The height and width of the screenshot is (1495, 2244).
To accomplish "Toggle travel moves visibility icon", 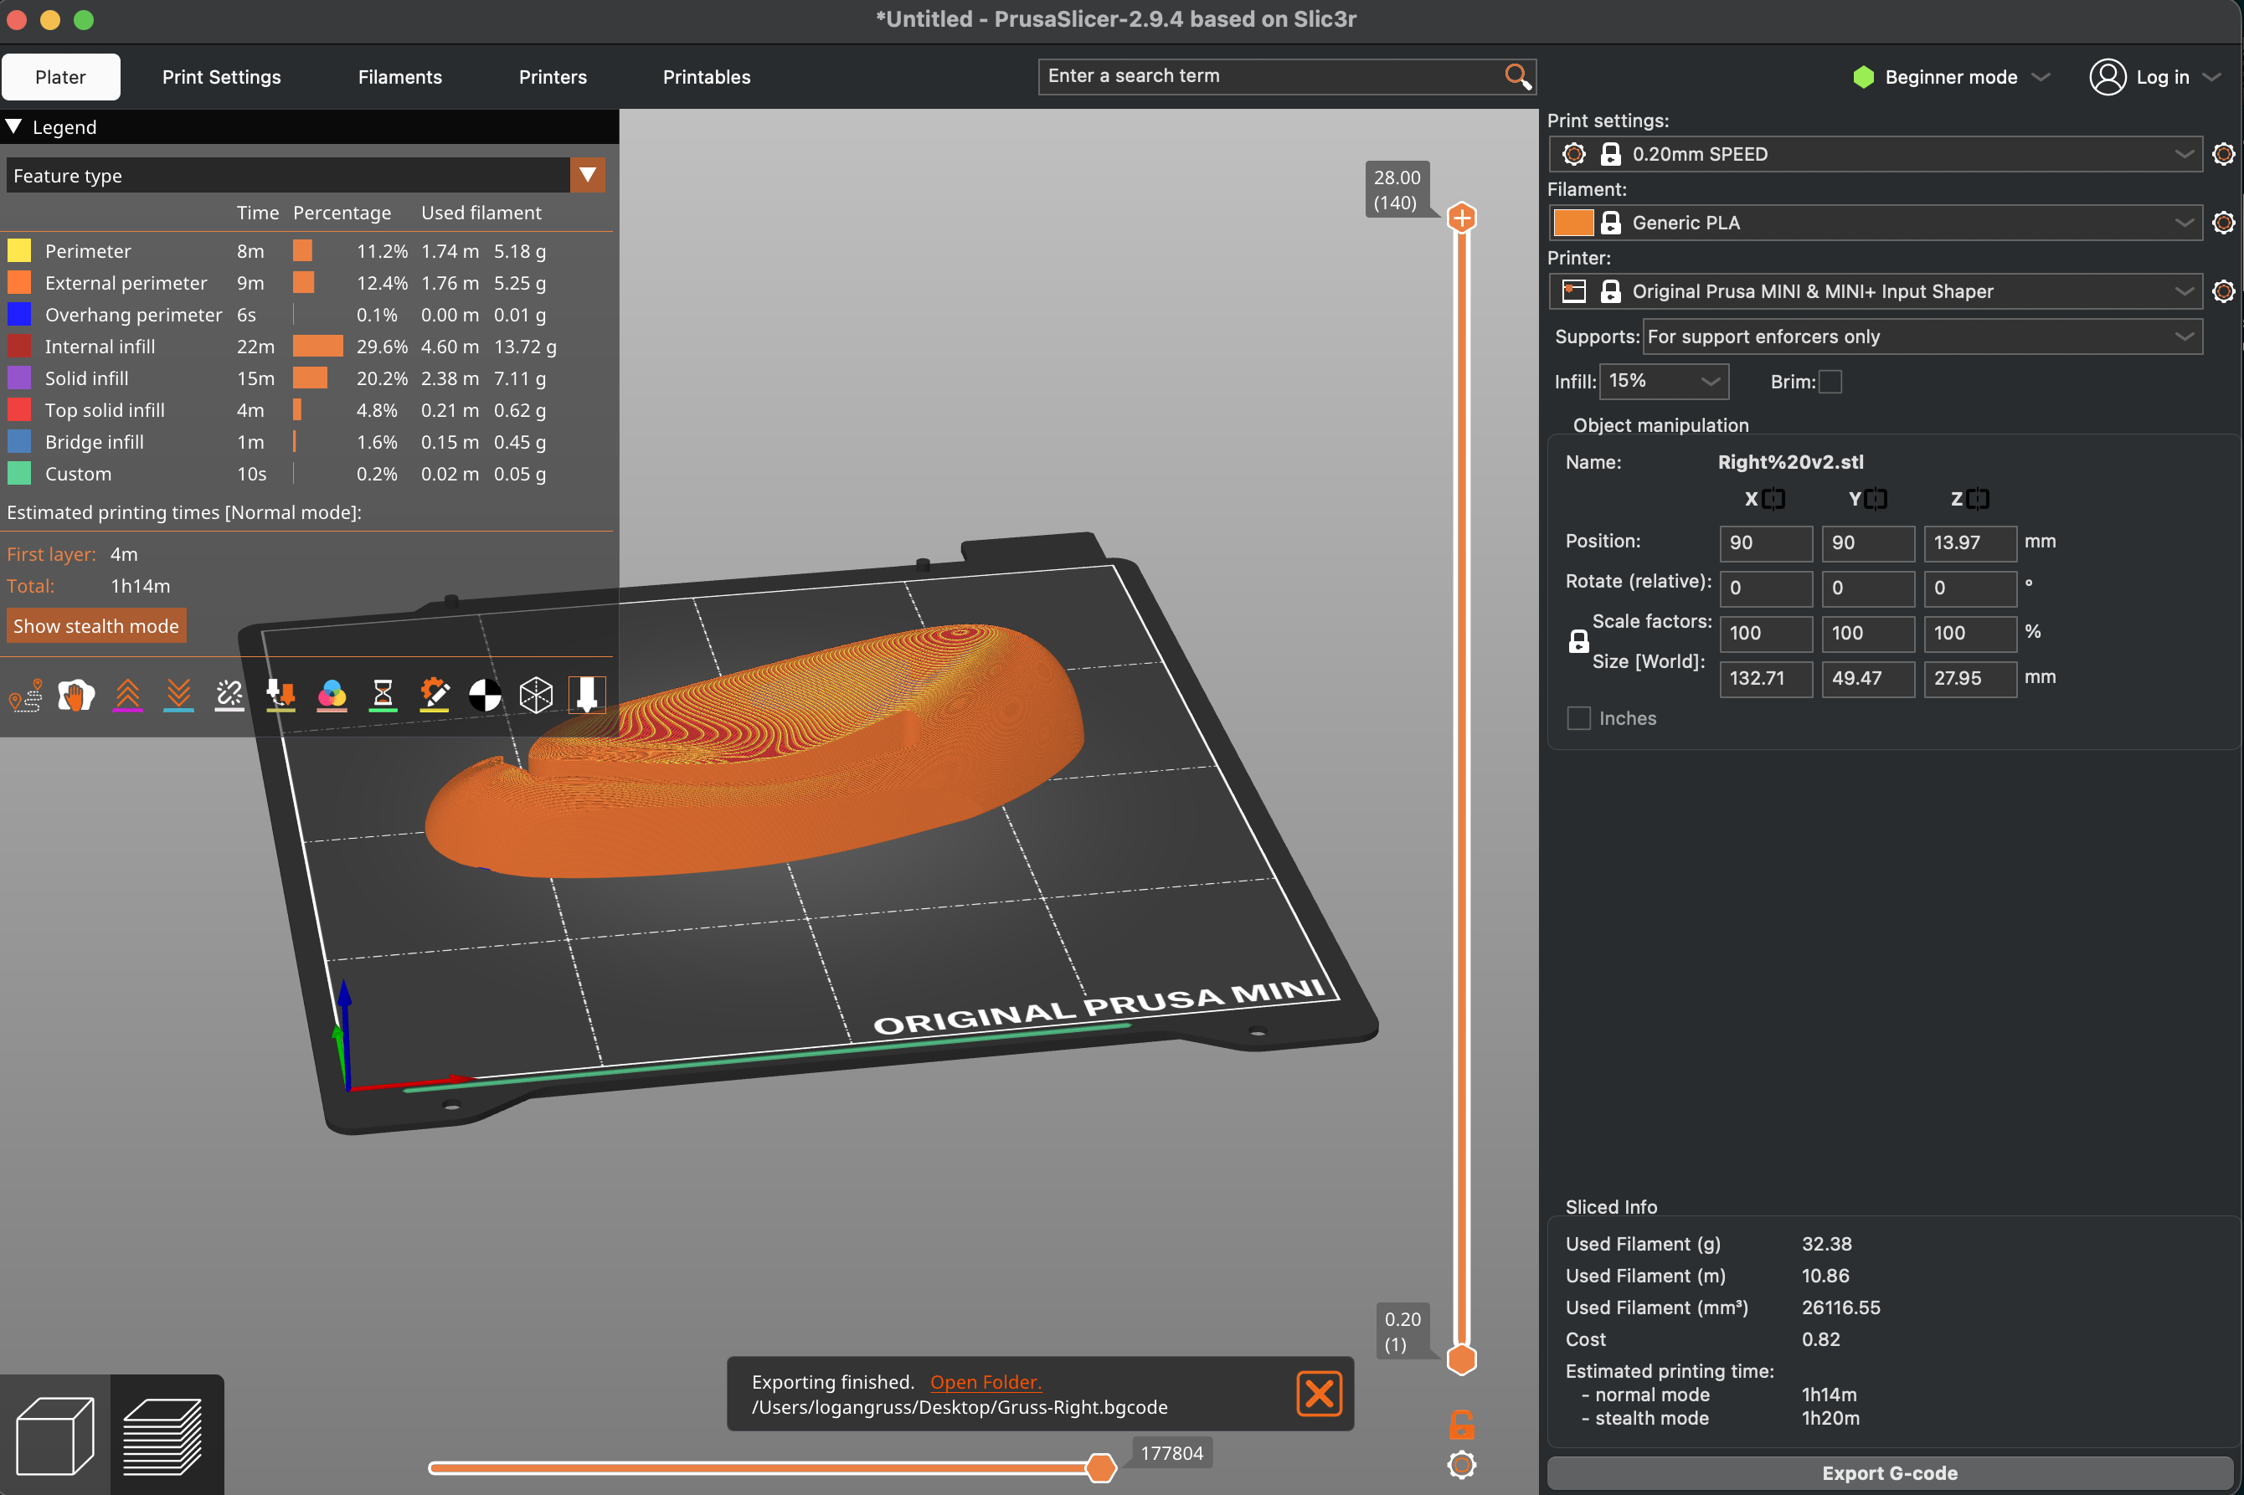I will click(x=26, y=695).
